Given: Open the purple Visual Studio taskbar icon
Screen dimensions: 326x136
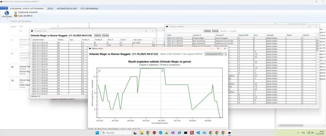Looking at the screenshot, I should pos(173,133).
